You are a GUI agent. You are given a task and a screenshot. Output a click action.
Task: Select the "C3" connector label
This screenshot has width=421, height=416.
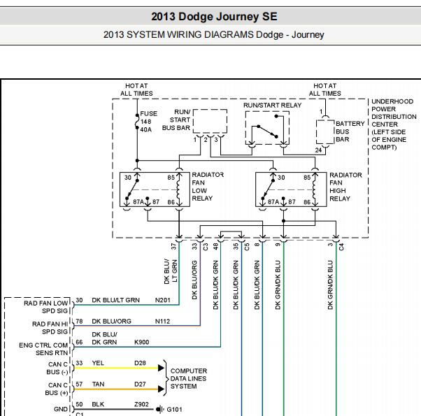coord(206,247)
